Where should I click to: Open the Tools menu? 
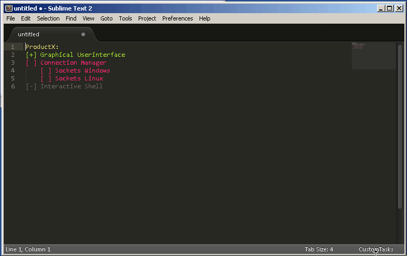(x=126, y=18)
